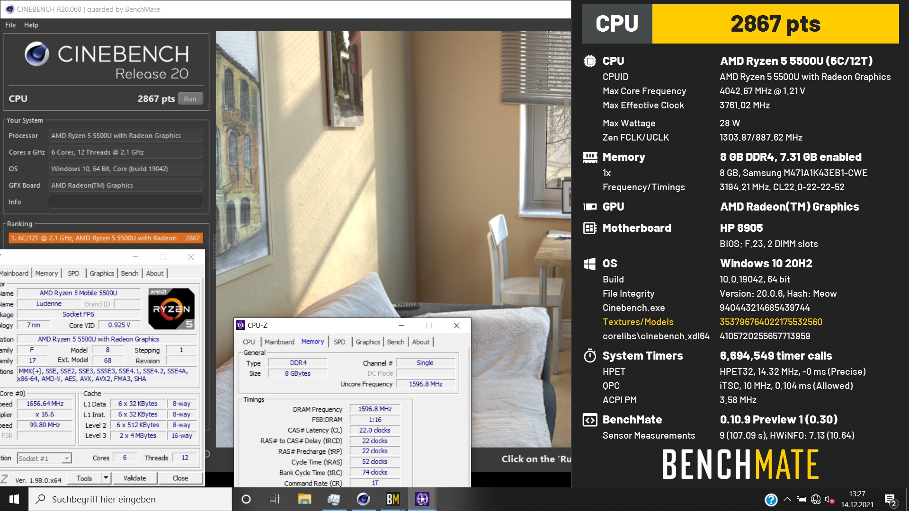Switch to CPU-Z via purple taskbar icon
The image size is (909, 511).
pos(422,499)
